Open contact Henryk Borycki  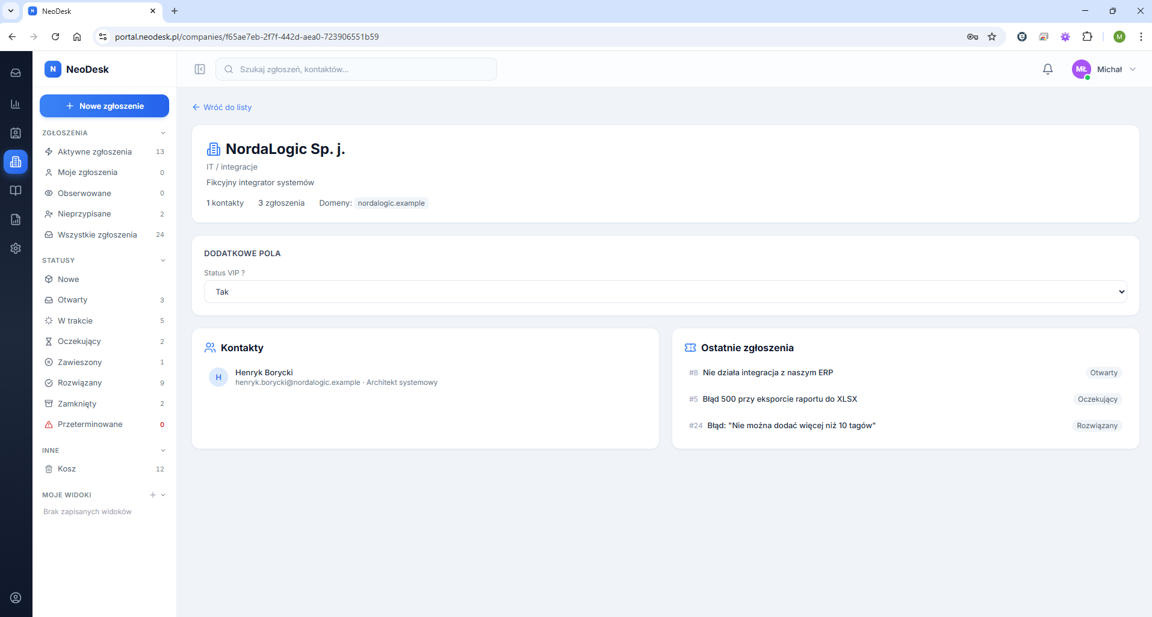pos(426,377)
